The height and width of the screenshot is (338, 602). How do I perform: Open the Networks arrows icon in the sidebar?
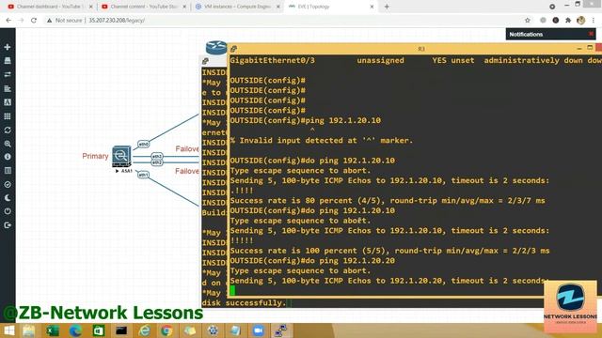pyautogui.click(x=8, y=75)
